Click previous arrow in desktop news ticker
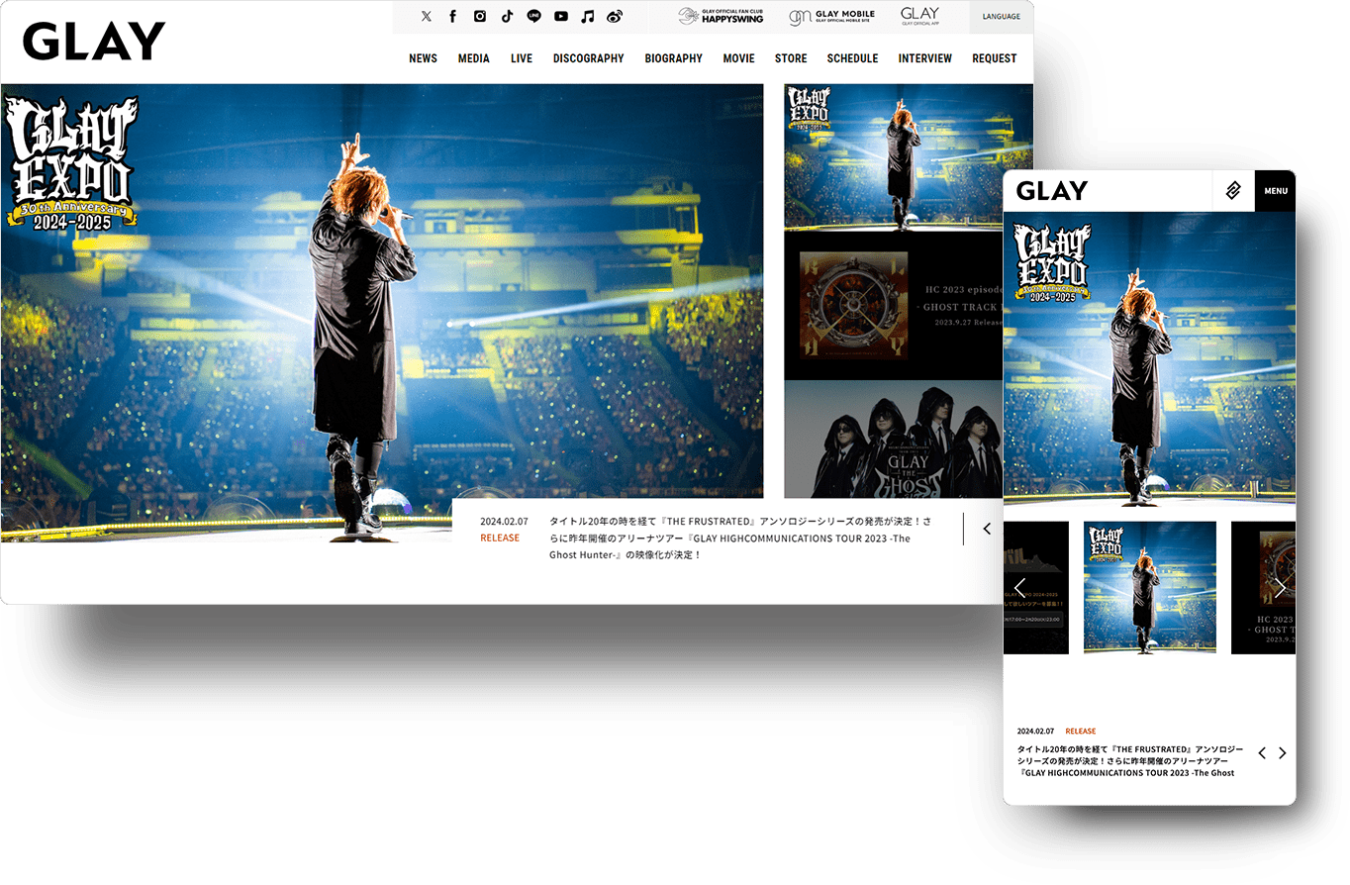This screenshot has height=885, width=1350. (987, 529)
